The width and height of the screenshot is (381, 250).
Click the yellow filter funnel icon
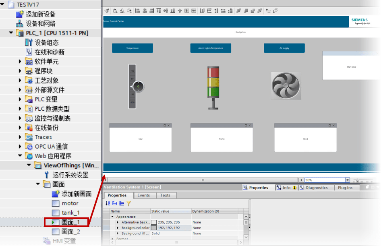[129, 204]
